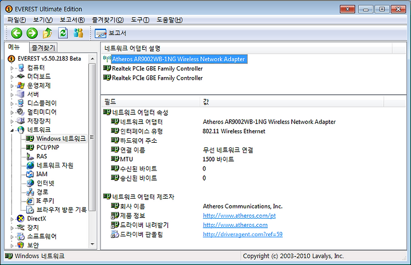Switch to the 즐겨찾기 tab
Viewport: 411px width, 265px height.
43,48
